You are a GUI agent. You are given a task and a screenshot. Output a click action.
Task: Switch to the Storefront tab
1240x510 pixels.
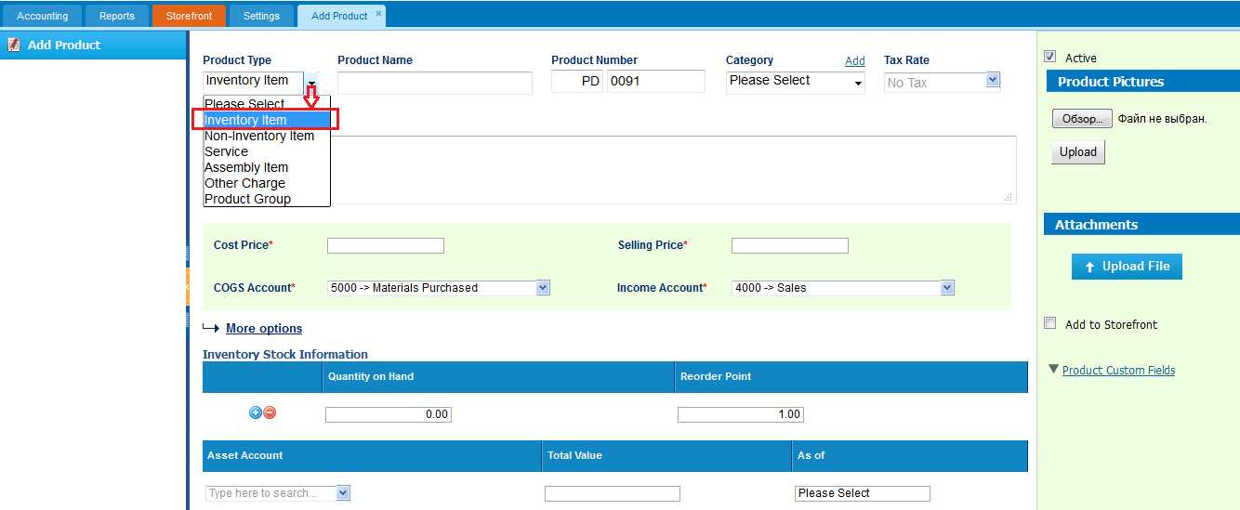pos(190,16)
